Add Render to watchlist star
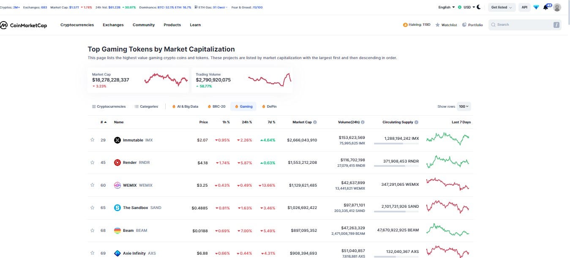The image size is (570, 258). (x=92, y=163)
